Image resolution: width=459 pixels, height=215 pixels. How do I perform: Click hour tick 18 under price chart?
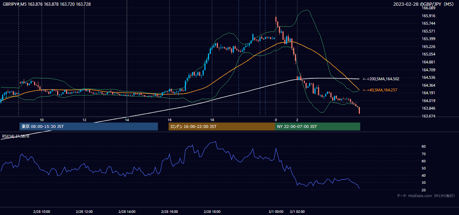tap(212, 120)
